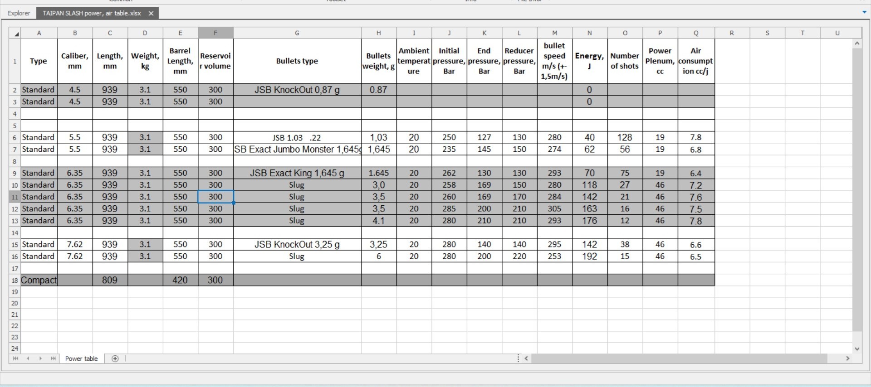Open the TAIPAN SLASH power, air table.xlsx tab

92,13
